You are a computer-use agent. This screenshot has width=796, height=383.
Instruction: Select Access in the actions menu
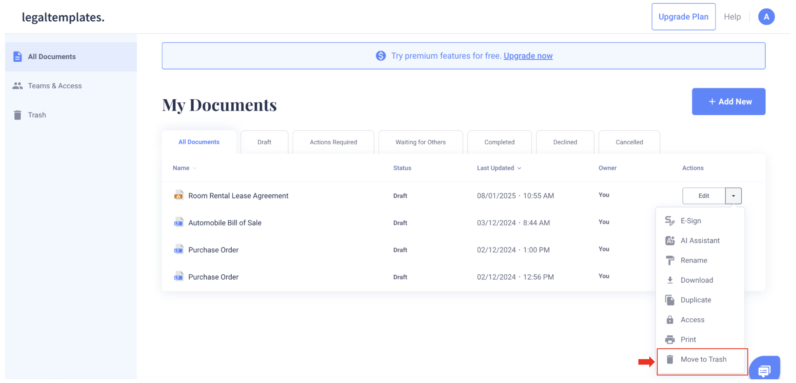click(x=700, y=320)
